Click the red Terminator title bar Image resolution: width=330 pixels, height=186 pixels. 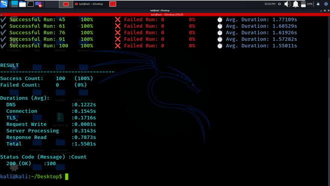point(165,14)
